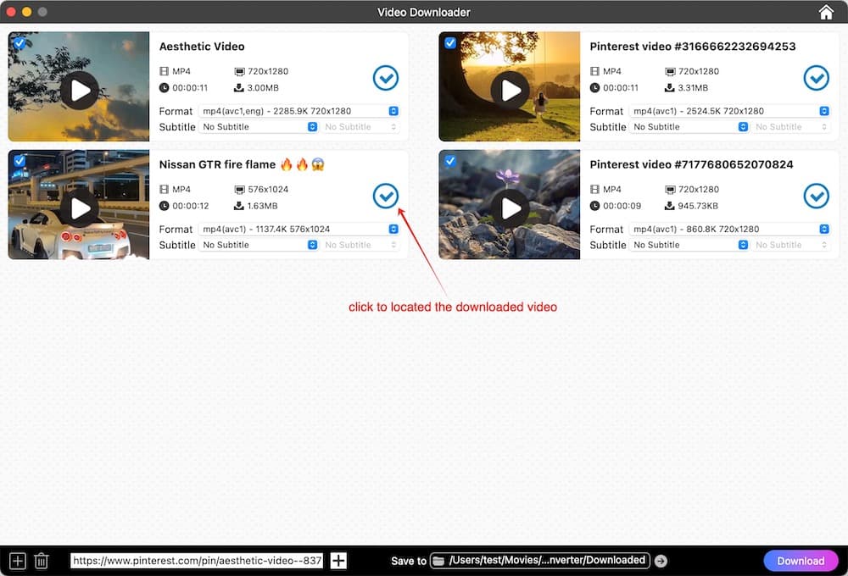This screenshot has height=576, width=848.
Task: Clear the list using the trash icon
Action: [42, 560]
